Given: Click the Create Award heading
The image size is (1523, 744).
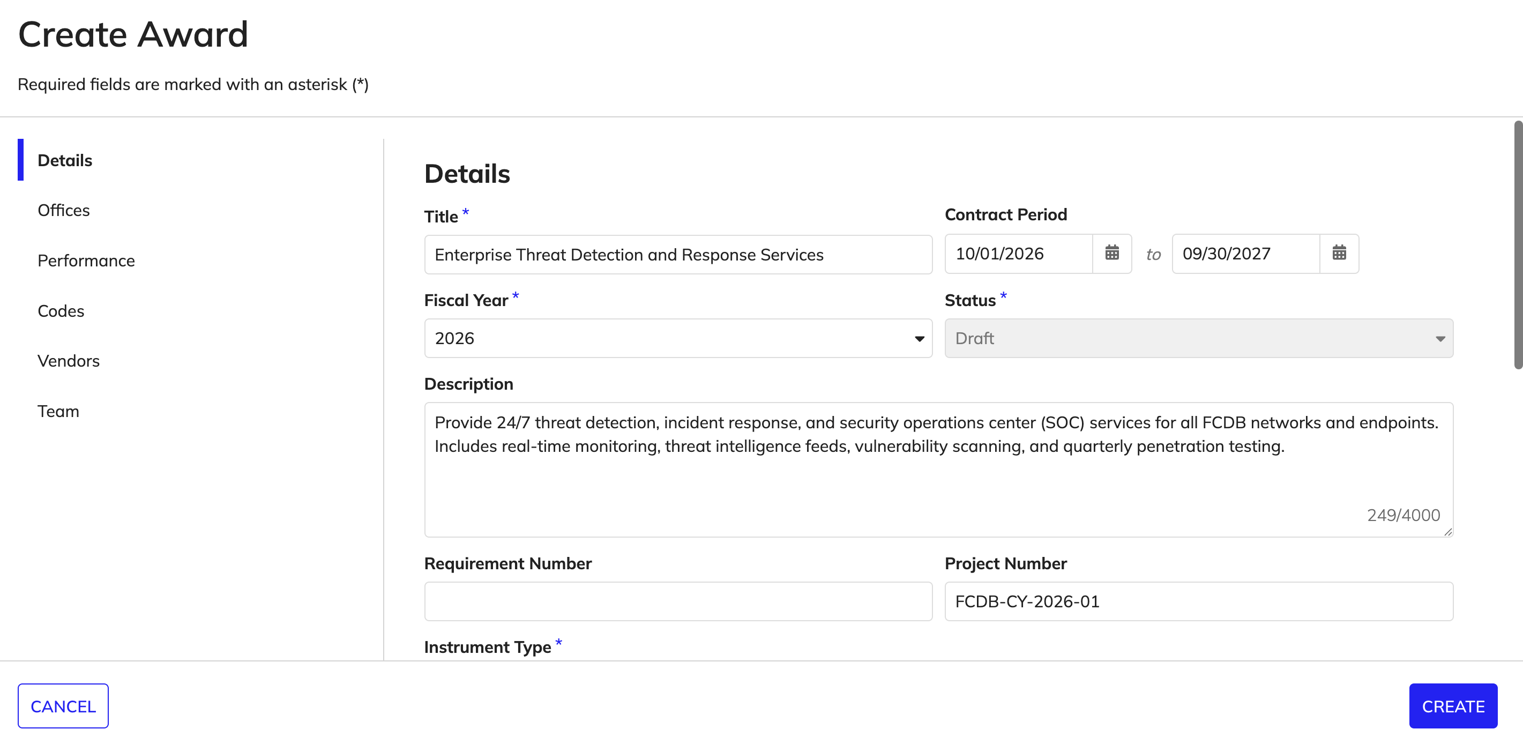Looking at the screenshot, I should 133,34.
